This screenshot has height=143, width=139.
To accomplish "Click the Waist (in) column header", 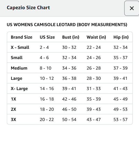I will pos(96,37).
